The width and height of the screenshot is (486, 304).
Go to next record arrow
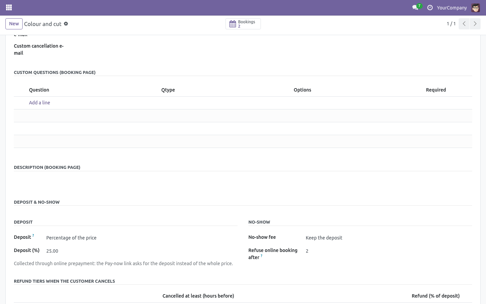pyautogui.click(x=475, y=24)
